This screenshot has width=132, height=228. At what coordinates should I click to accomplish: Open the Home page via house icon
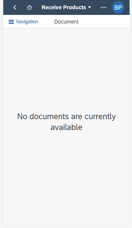click(29, 7)
